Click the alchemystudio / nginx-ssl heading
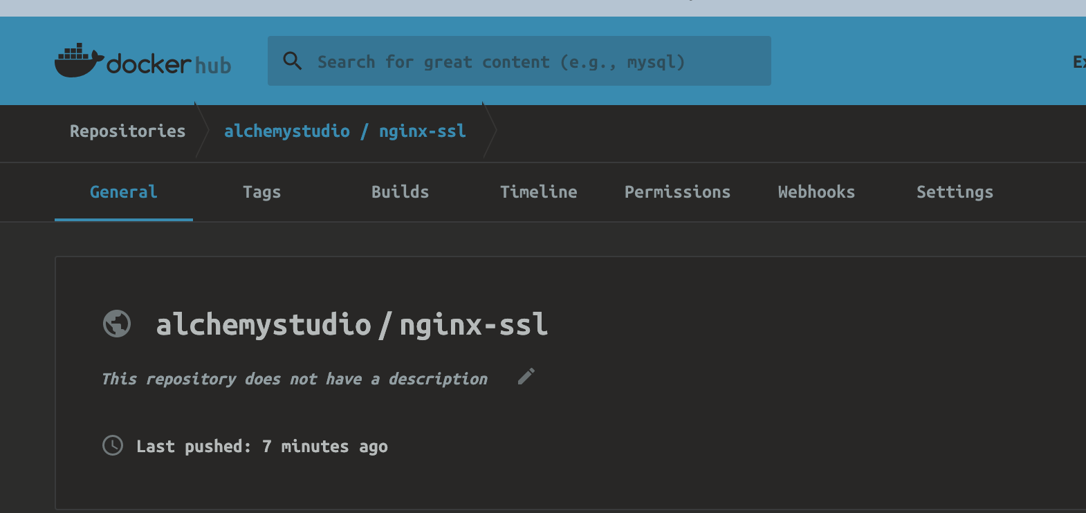 point(352,325)
